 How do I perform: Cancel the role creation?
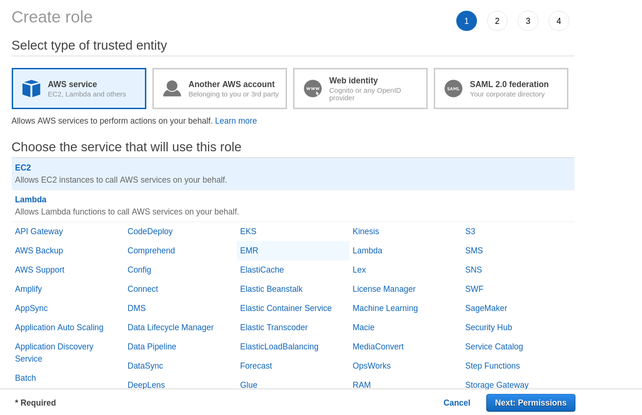(456, 402)
